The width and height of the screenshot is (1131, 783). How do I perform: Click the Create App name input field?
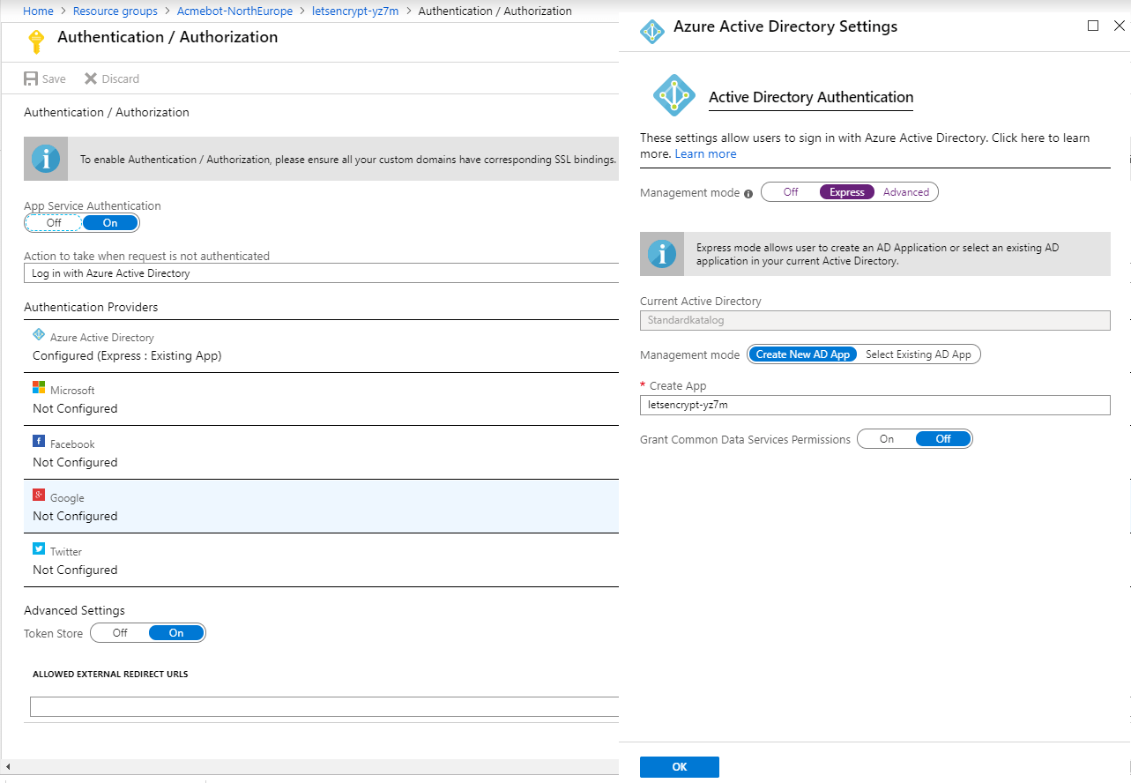coord(875,405)
